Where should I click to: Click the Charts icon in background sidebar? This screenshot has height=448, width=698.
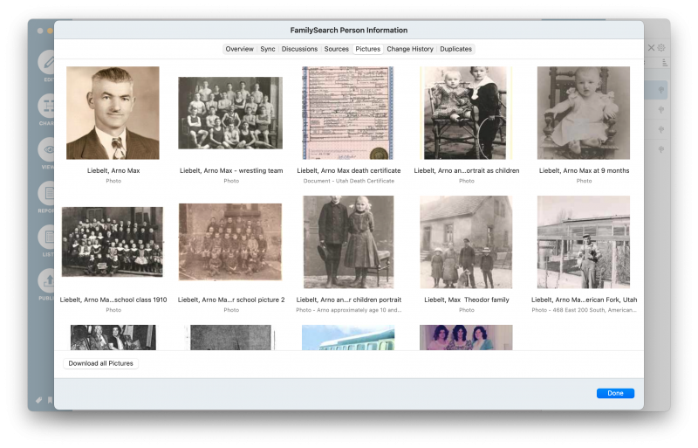pyautogui.click(x=46, y=106)
